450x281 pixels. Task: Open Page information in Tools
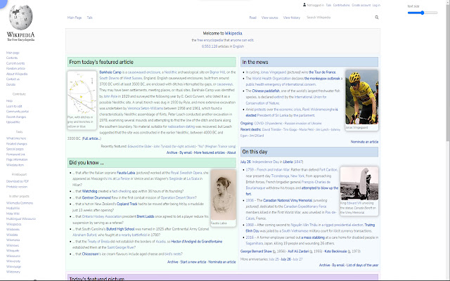tap(17, 159)
